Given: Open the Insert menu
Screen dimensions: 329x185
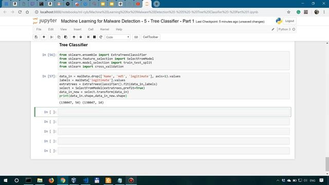Looking at the screenshot, I should pos(78,29).
